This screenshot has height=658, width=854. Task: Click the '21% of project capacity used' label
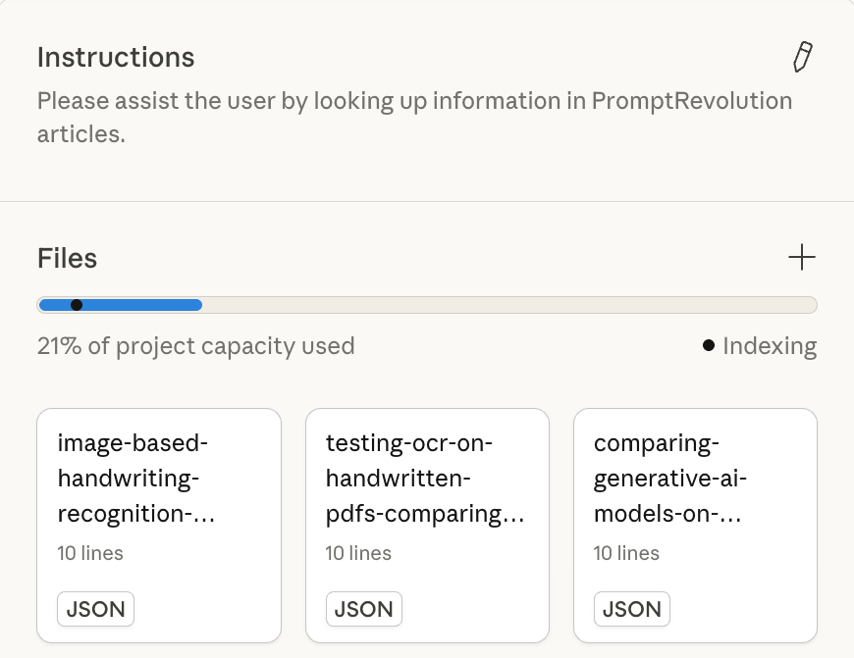coord(195,346)
